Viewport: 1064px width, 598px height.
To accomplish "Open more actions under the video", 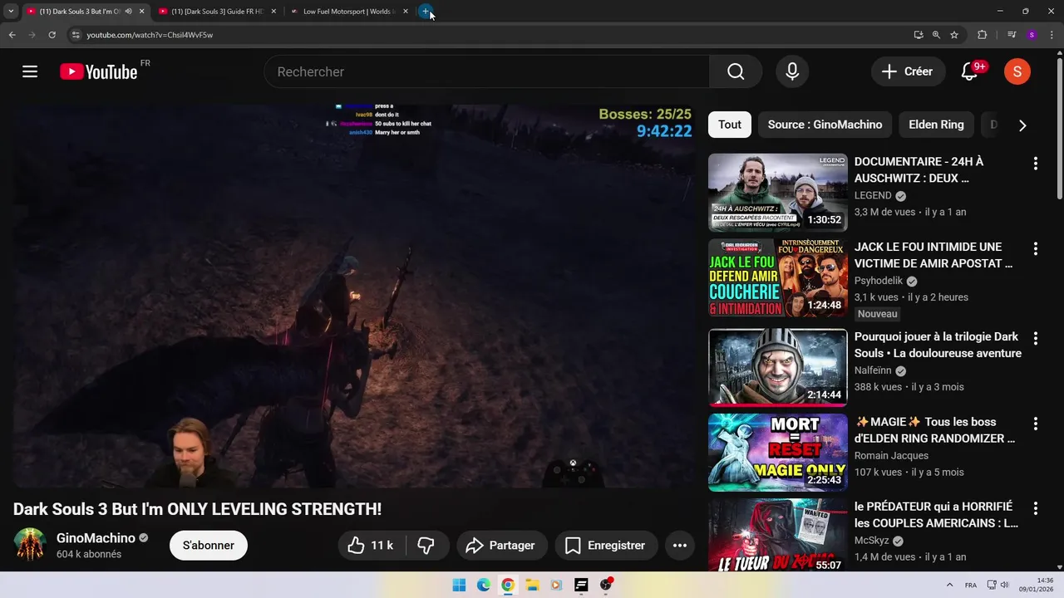I will 679,546.
